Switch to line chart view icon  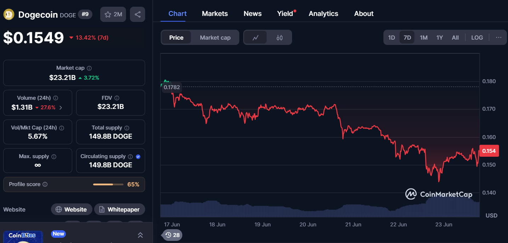tap(256, 37)
